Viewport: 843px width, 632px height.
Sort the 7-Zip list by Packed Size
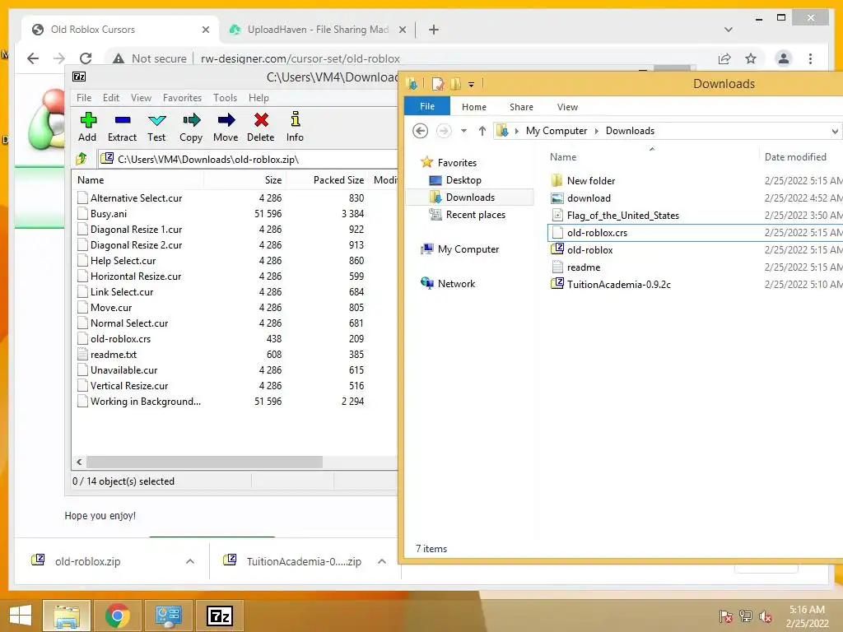(338, 180)
